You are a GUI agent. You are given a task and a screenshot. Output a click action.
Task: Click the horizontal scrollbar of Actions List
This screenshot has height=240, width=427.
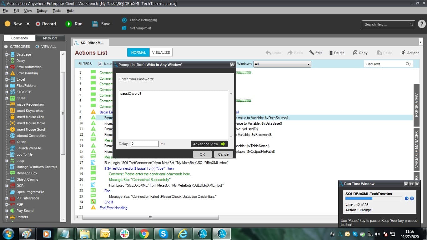(150, 217)
